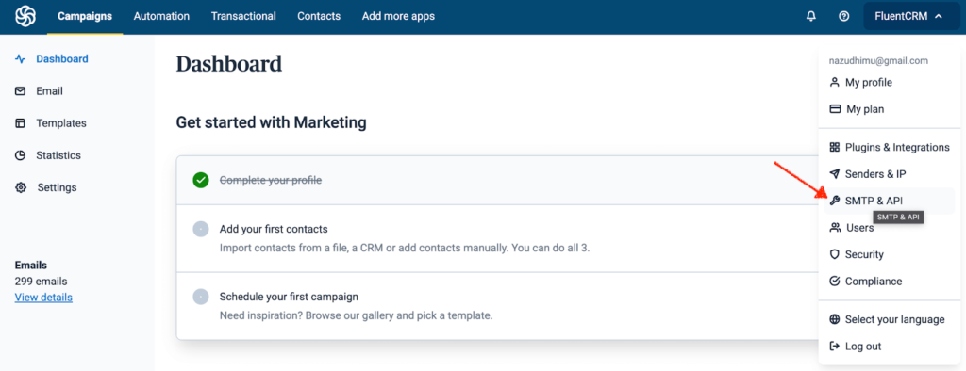Open Users in account menu
Viewport: 966px width, 371px height.
[860, 228]
